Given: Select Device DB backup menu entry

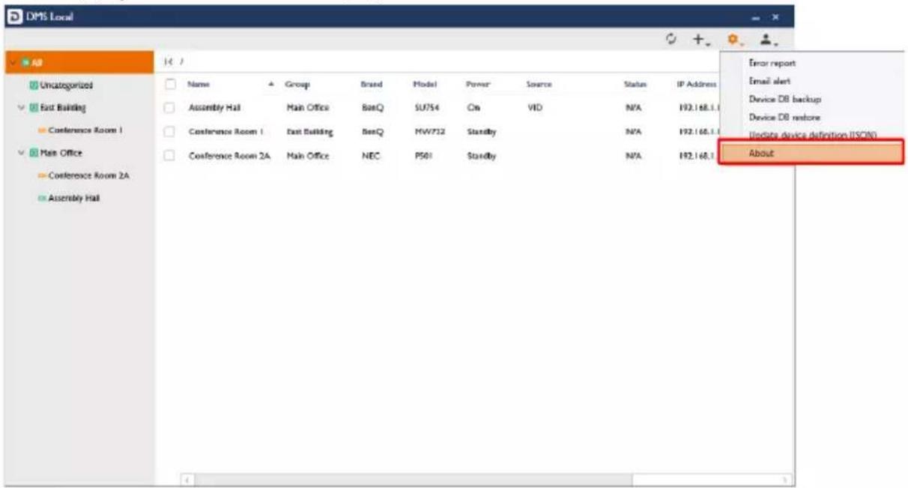Looking at the screenshot, I should click(x=785, y=99).
